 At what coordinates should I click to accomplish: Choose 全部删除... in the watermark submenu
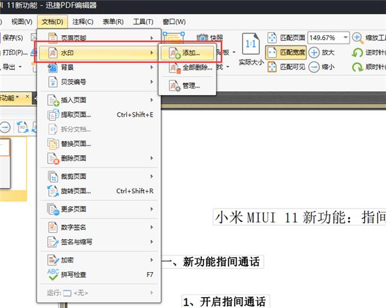click(x=187, y=67)
